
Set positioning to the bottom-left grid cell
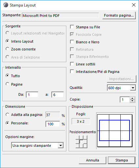pos(77,146)
